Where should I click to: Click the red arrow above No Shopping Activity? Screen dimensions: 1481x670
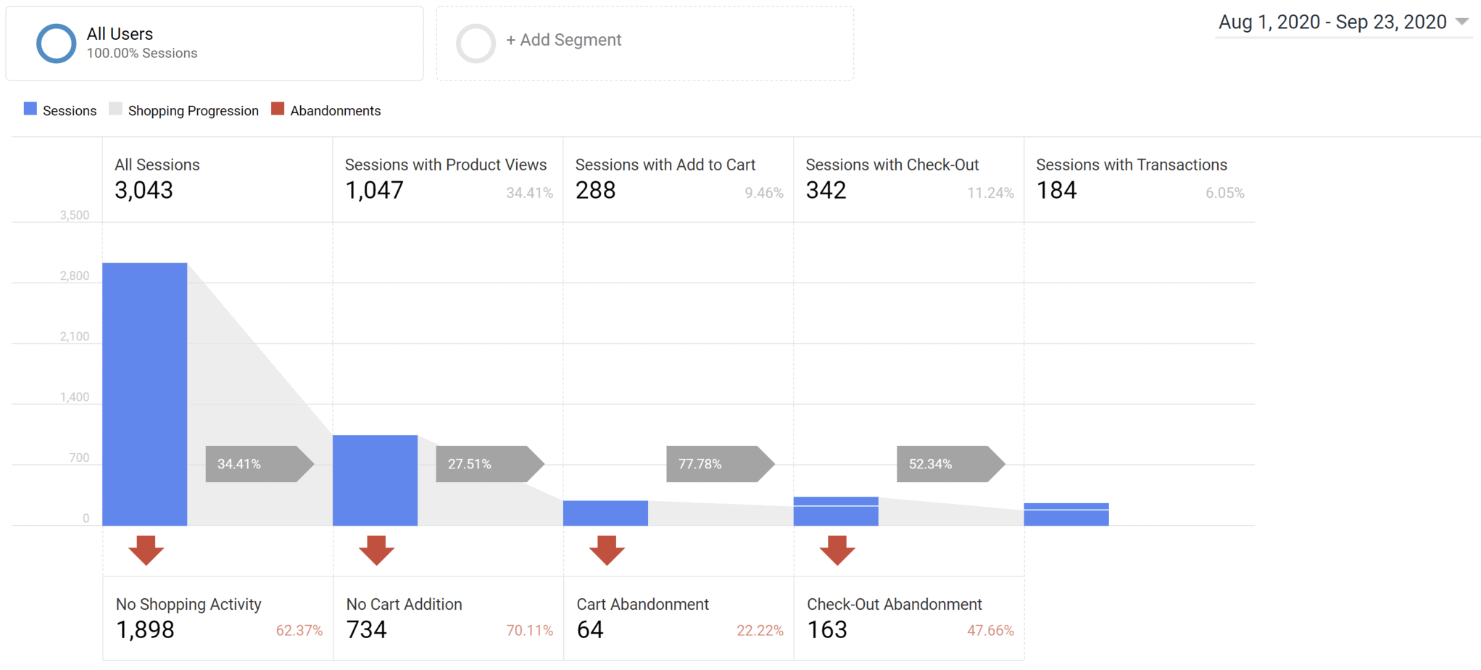(x=146, y=550)
